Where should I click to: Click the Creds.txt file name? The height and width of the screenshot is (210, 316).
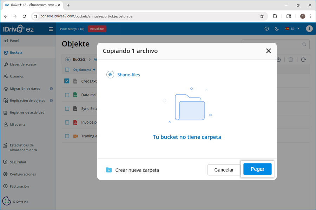coord(89,81)
